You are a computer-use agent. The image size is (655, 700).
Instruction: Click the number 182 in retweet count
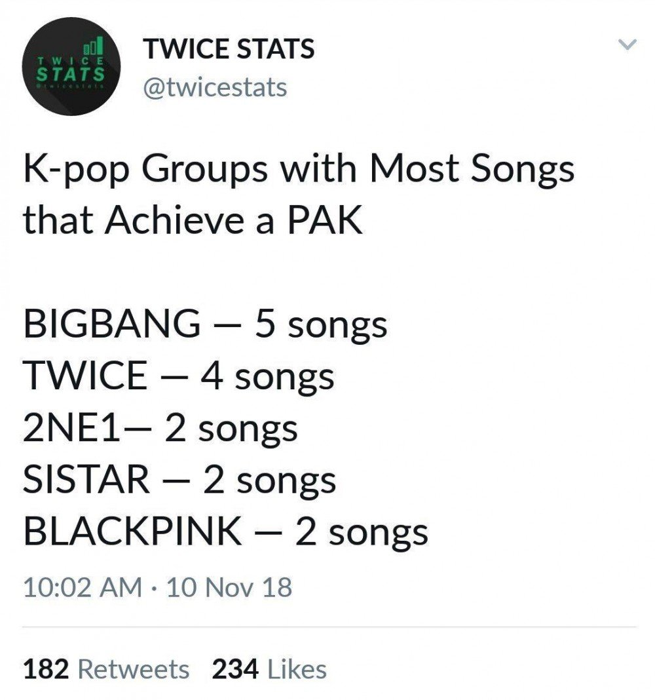(x=46, y=669)
